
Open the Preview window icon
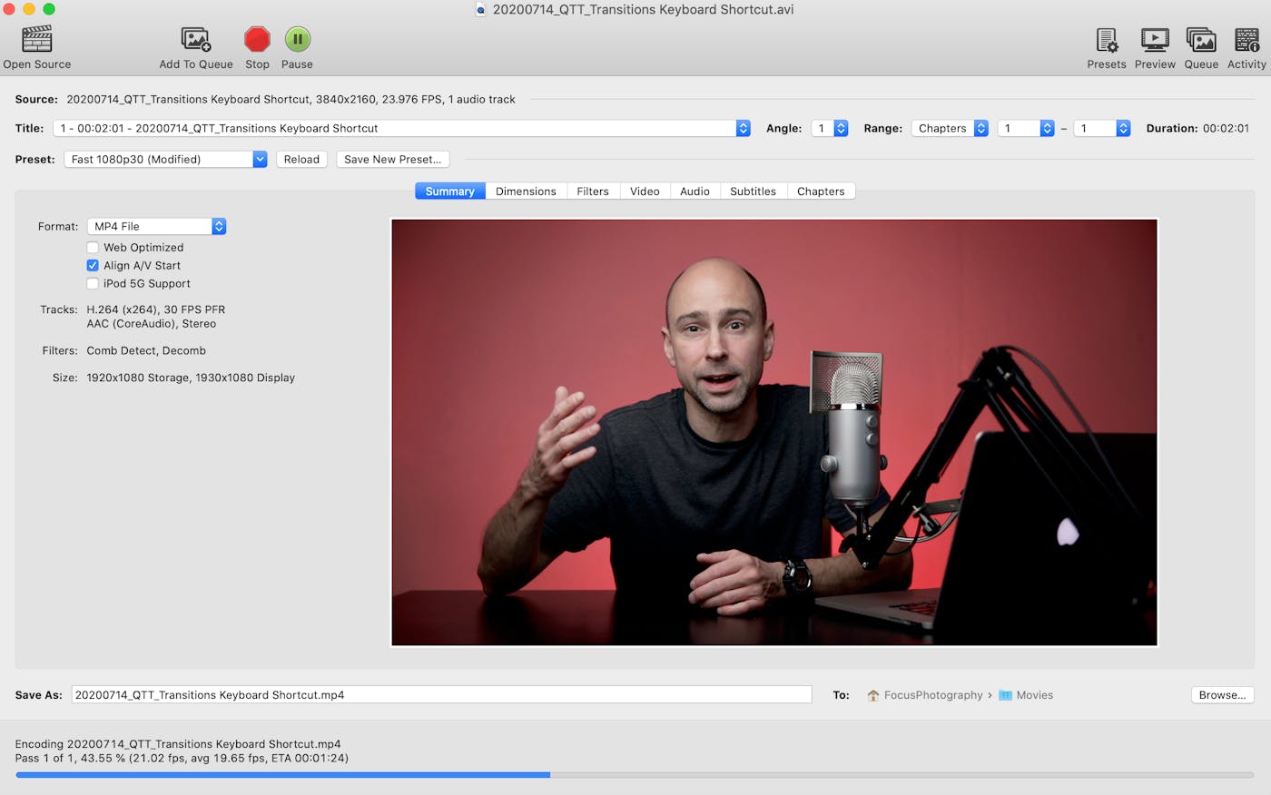[1155, 40]
